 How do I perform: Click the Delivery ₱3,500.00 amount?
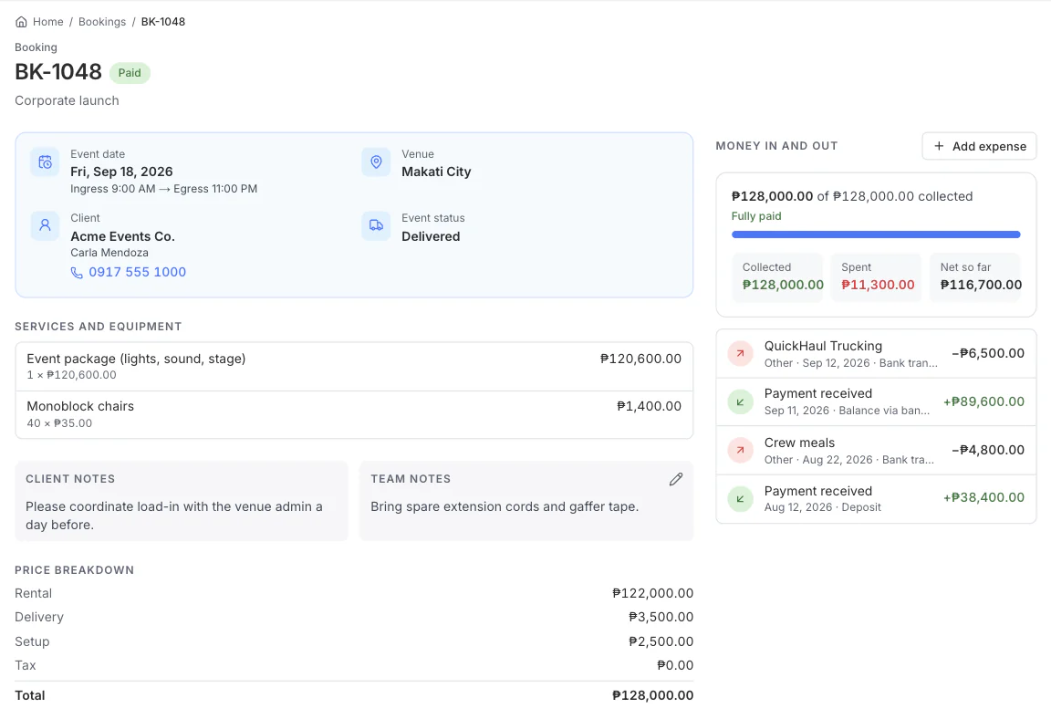661,617
